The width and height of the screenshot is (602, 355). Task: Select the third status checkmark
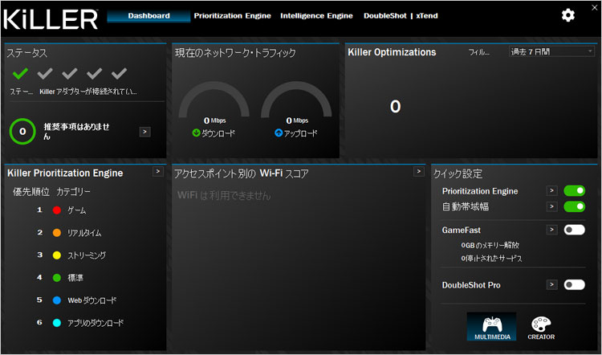(x=70, y=73)
